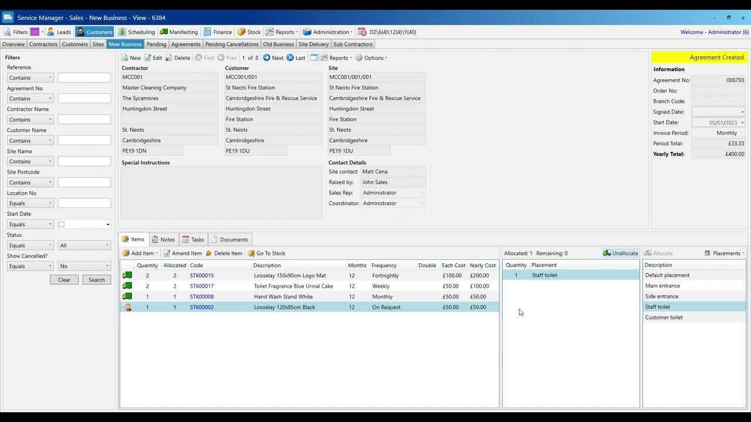Select the Customer toilet placement
The image size is (751, 422).
click(695, 318)
